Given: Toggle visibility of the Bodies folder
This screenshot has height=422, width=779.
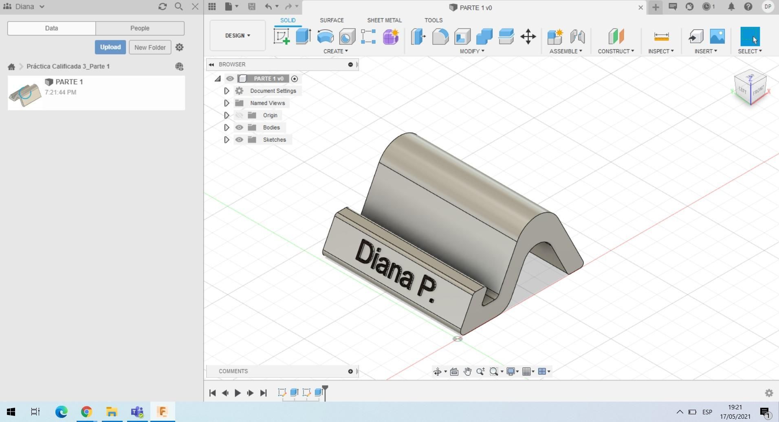Looking at the screenshot, I should click(239, 127).
